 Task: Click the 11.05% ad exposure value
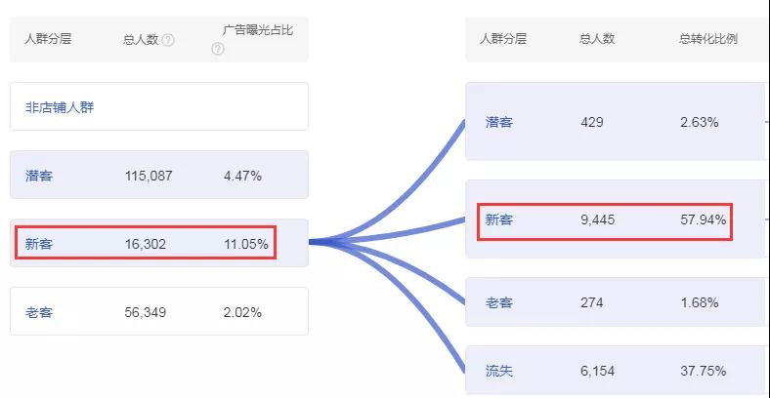click(x=245, y=244)
